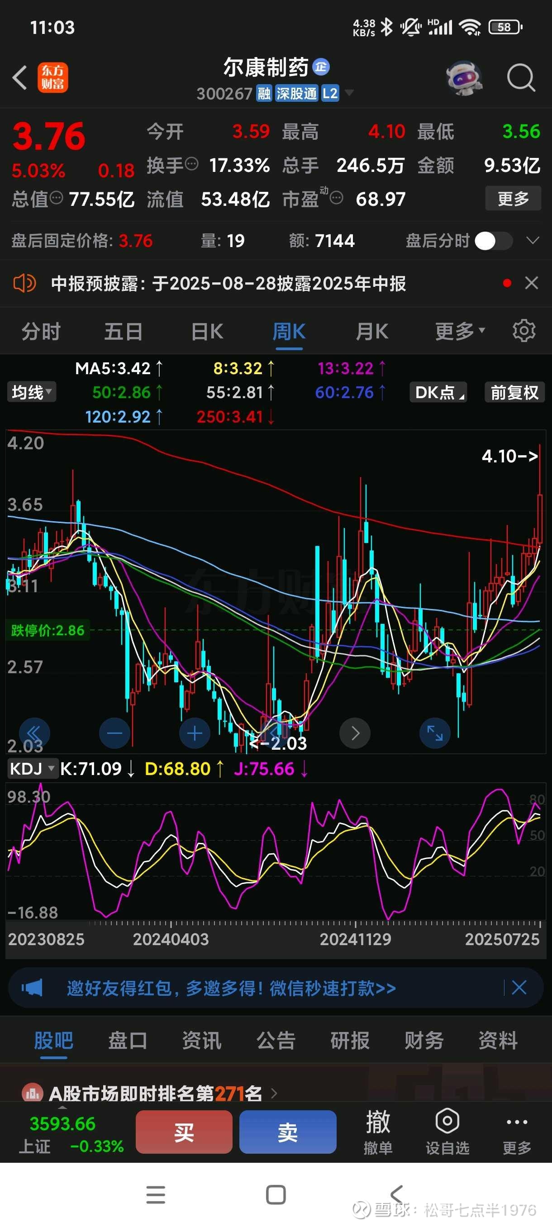Select the 周K tab
Viewport: 552px width, 1227px height.
(289, 331)
